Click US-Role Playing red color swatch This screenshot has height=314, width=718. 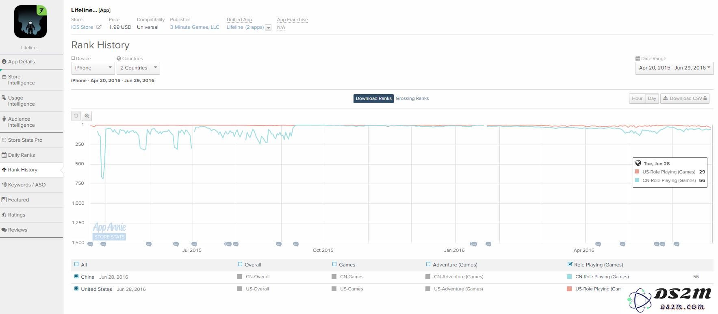[569, 289]
